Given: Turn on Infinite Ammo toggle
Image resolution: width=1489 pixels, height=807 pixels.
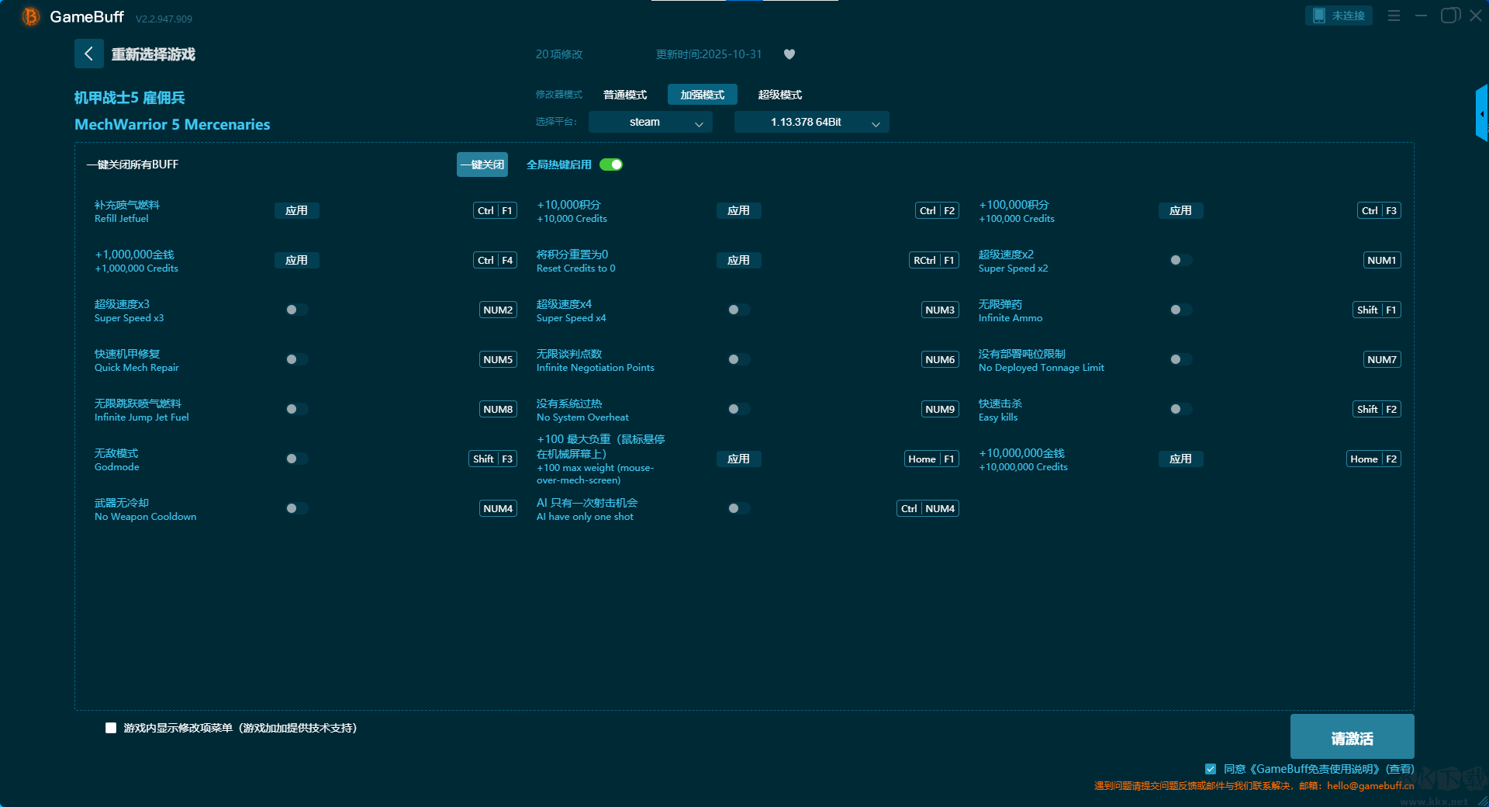Looking at the screenshot, I should (1180, 310).
